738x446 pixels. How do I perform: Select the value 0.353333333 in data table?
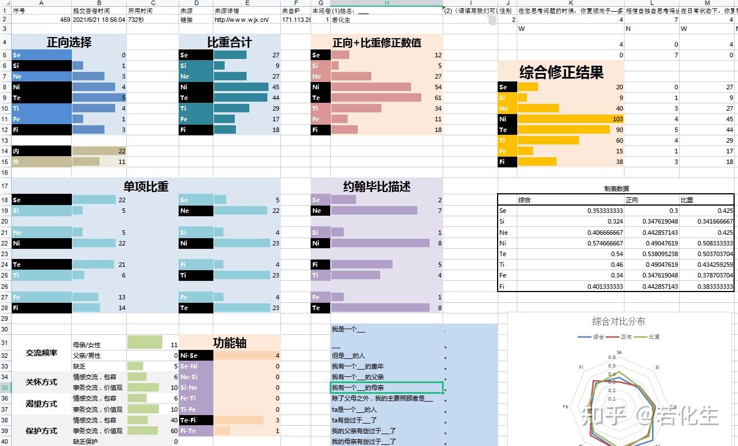(x=570, y=211)
